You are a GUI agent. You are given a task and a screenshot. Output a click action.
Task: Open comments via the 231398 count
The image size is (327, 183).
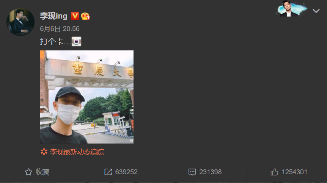pos(210,172)
